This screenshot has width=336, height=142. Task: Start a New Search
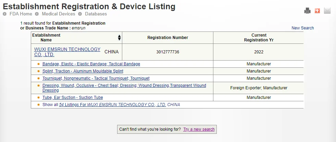pos(302,28)
